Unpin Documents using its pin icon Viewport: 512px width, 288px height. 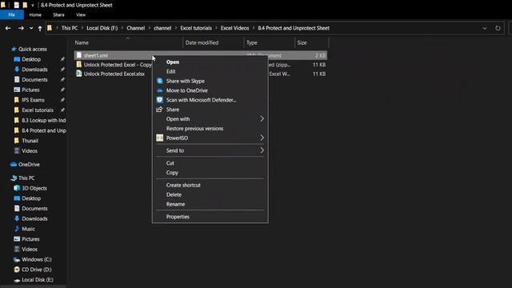pyautogui.click(x=62, y=80)
